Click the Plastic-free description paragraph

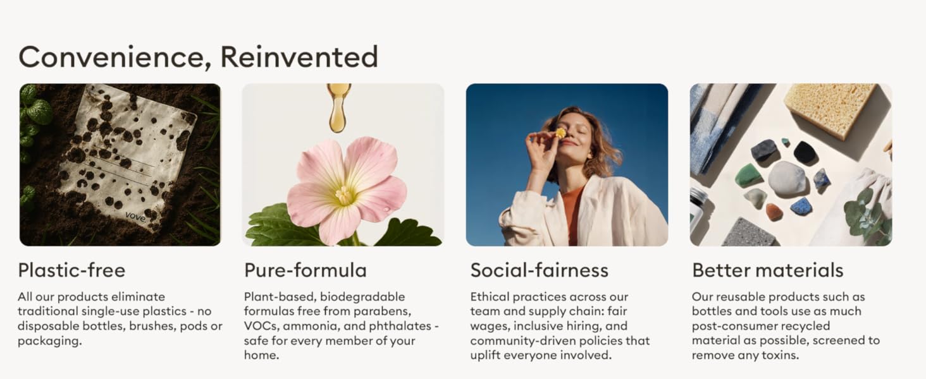tap(120, 318)
